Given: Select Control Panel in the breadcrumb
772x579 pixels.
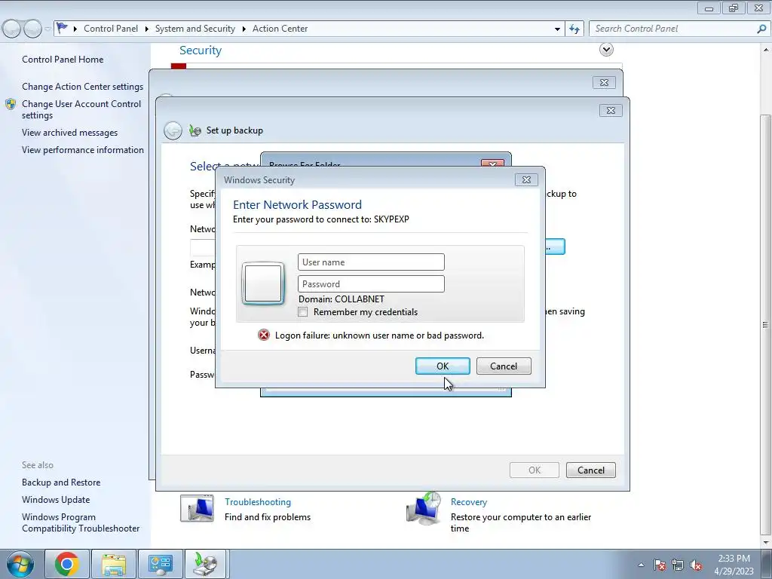Looking at the screenshot, I should click(111, 29).
